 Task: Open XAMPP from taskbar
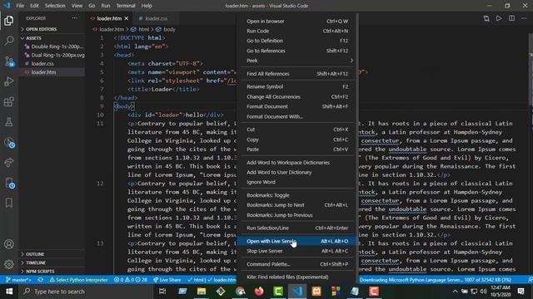pyautogui.click(x=316, y=292)
